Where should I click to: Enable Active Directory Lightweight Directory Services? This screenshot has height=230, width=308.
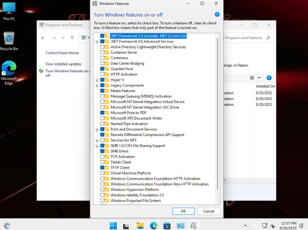click(x=102, y=47)
